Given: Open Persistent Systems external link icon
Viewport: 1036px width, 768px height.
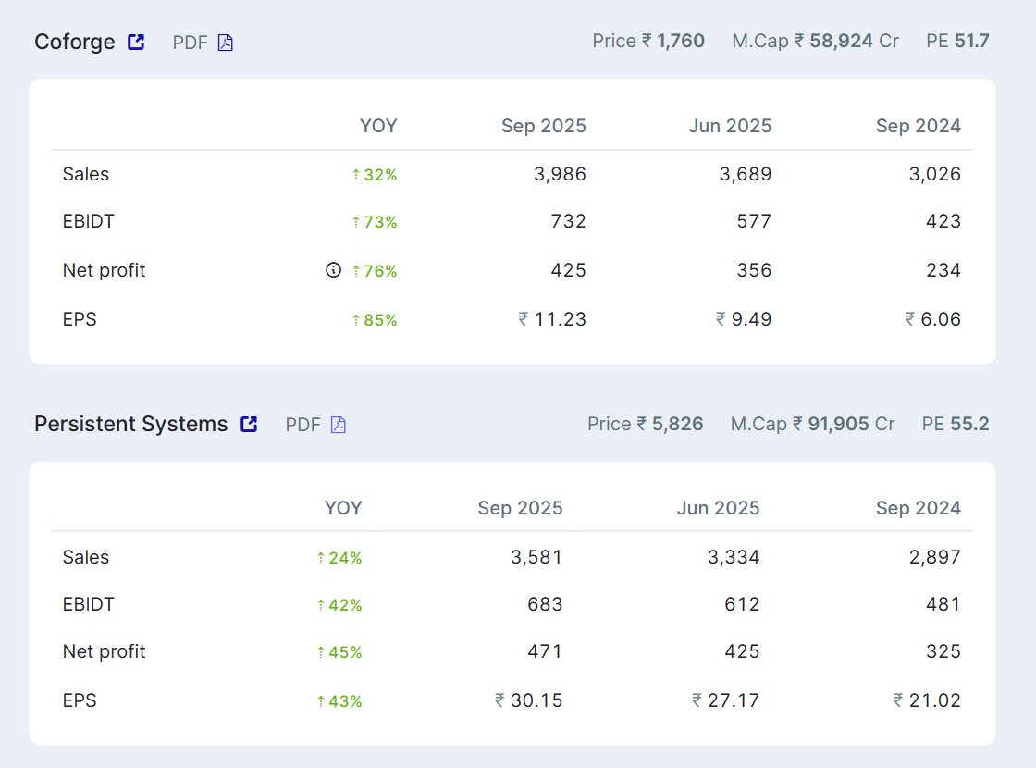Looking at the screenshot, I should pos(249,424).
